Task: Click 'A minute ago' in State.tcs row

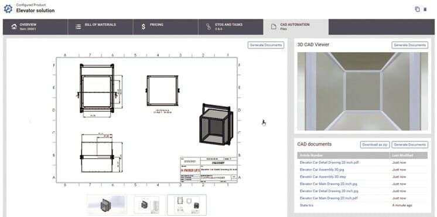Action: tap(402, 205)
